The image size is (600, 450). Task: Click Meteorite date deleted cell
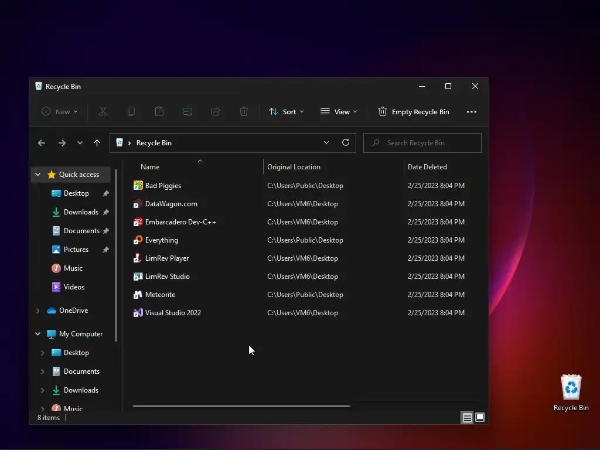tap(436, 295)
